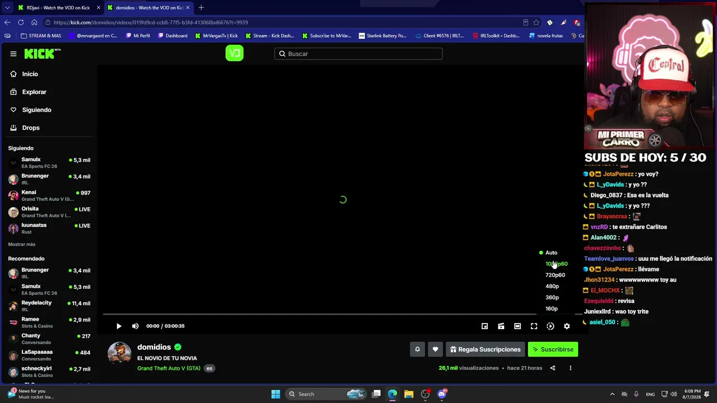Follow domidios with the heart button
717x403 pixels.
click(435, 349)
